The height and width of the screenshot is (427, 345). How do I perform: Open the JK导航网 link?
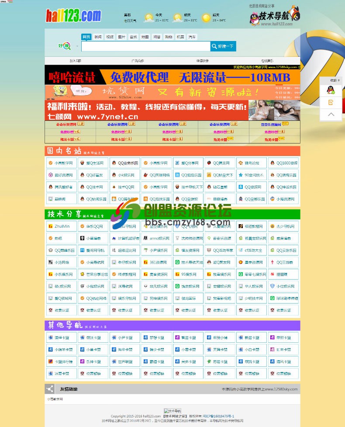coord(125,286)
